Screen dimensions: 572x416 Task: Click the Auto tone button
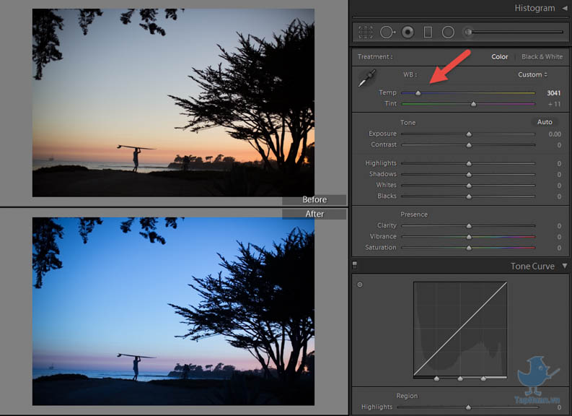click(x=545, y=122)
